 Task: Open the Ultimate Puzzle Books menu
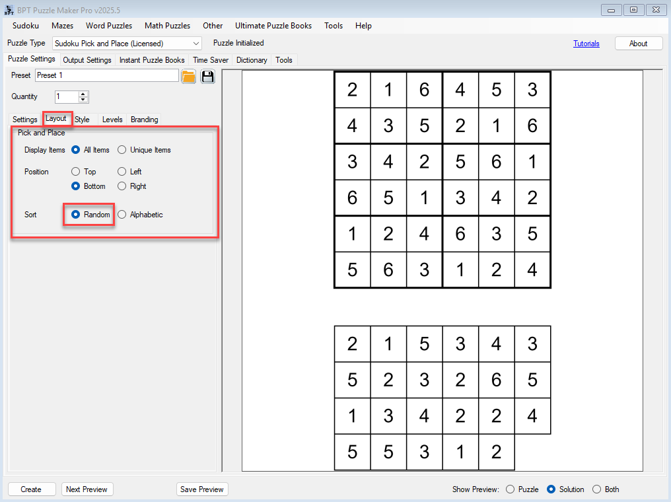273,26
